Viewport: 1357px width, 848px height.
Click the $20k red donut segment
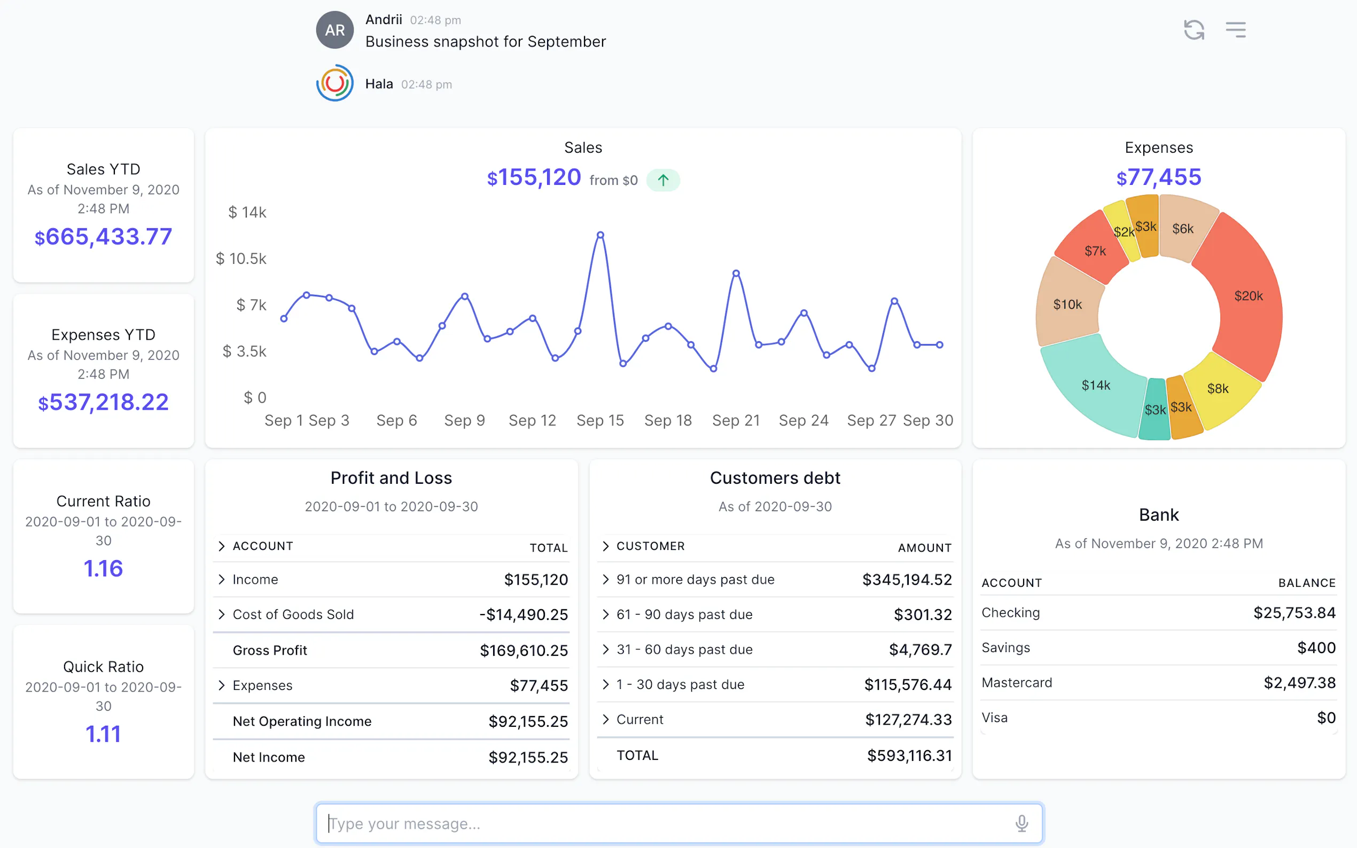1248,295
